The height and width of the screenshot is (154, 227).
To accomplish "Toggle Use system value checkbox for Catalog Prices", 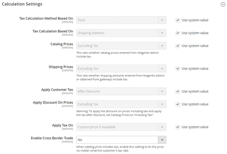I will 178,46.
